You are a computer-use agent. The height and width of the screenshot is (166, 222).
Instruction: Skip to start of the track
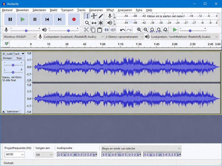(47, 19)
